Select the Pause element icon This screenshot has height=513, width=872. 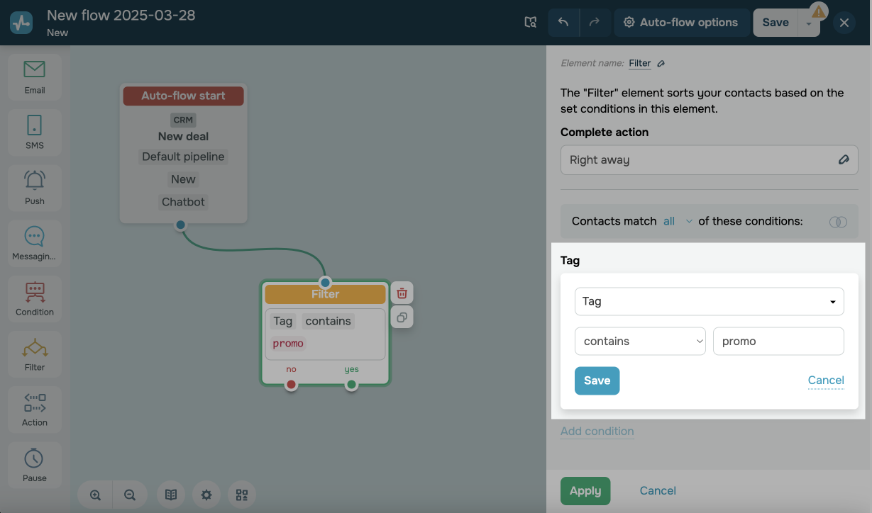[x=34, y=457]
